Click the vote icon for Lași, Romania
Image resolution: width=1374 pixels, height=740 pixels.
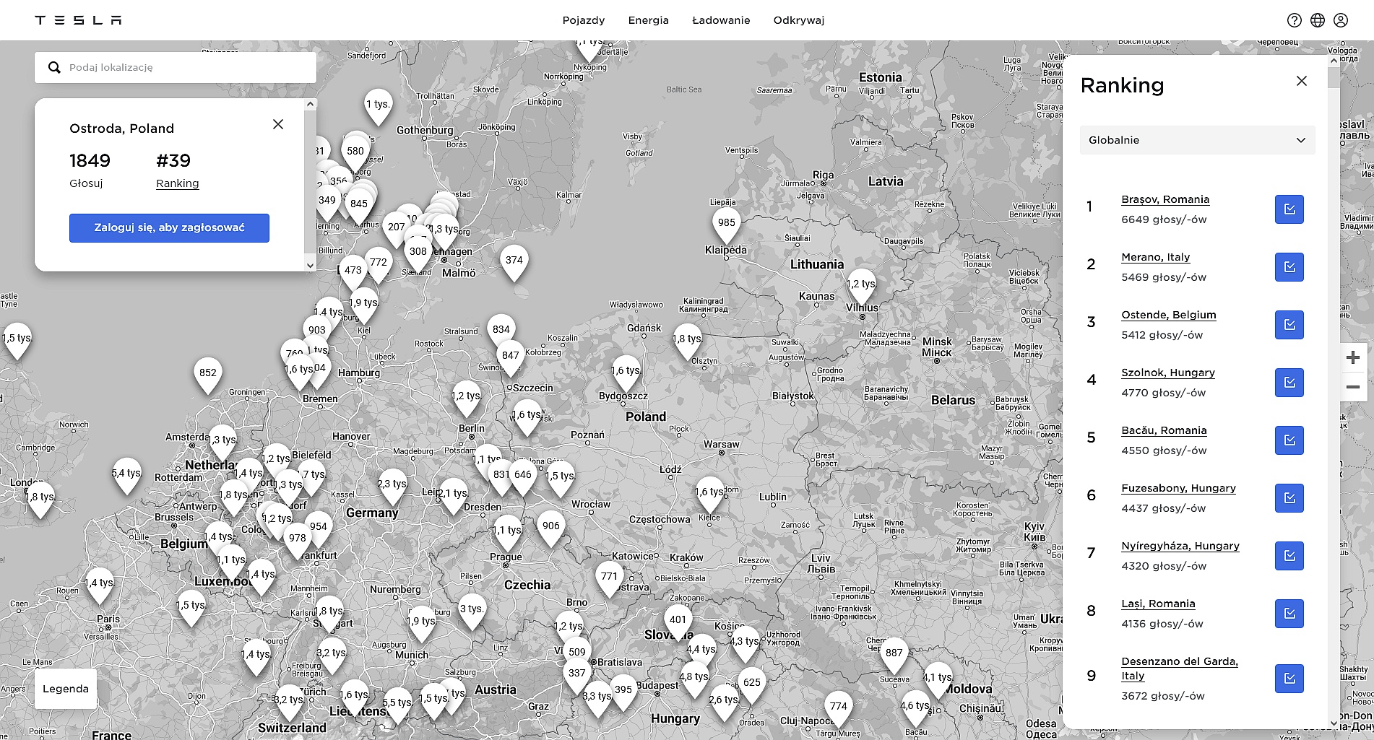1289,614
